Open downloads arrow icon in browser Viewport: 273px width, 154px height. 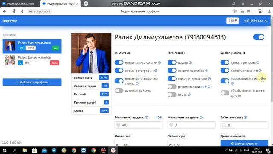[269, 12]
